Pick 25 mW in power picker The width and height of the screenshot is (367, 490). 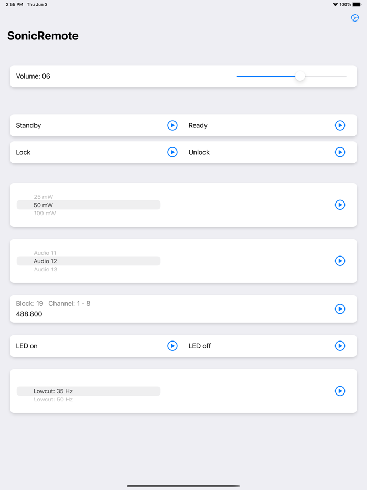pyautogui.click(x=44, y=197)
